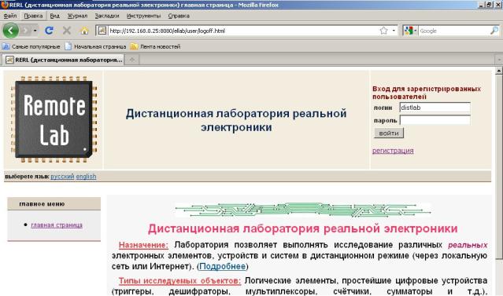Screen dimensions: 503x296
Task: Go back with the green Back arrow
Action: click(10, 31)
